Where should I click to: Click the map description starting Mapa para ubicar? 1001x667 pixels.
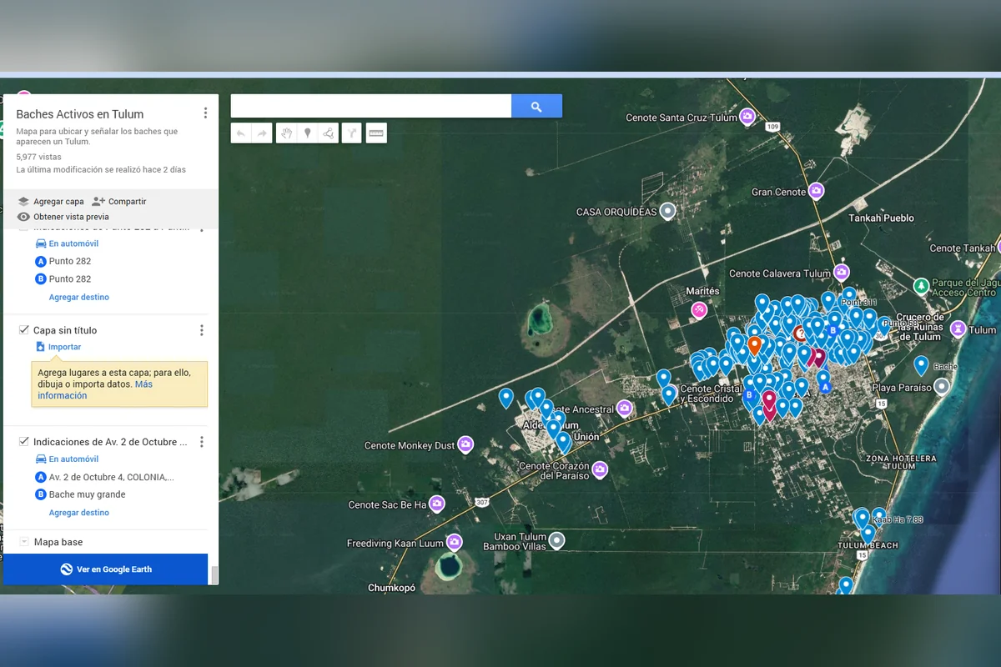click(x=97, y=137)
